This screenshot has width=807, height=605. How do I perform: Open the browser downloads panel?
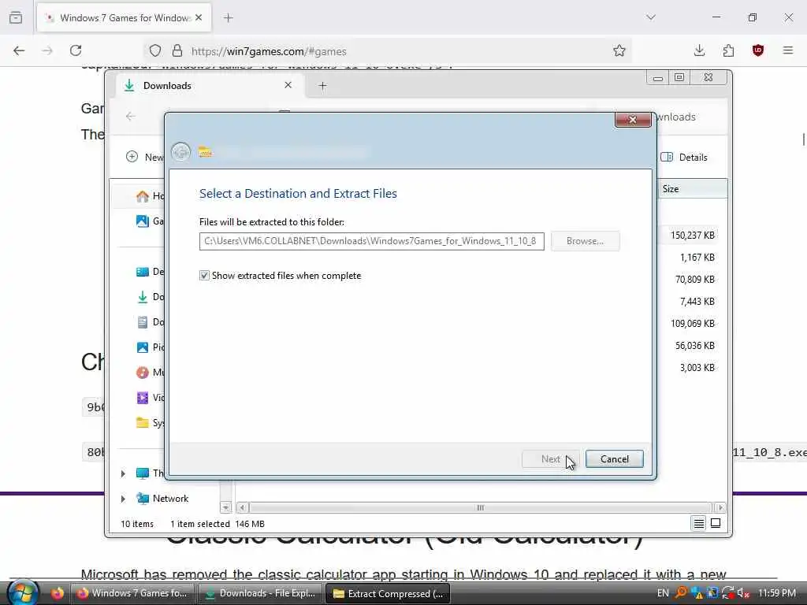699,50
